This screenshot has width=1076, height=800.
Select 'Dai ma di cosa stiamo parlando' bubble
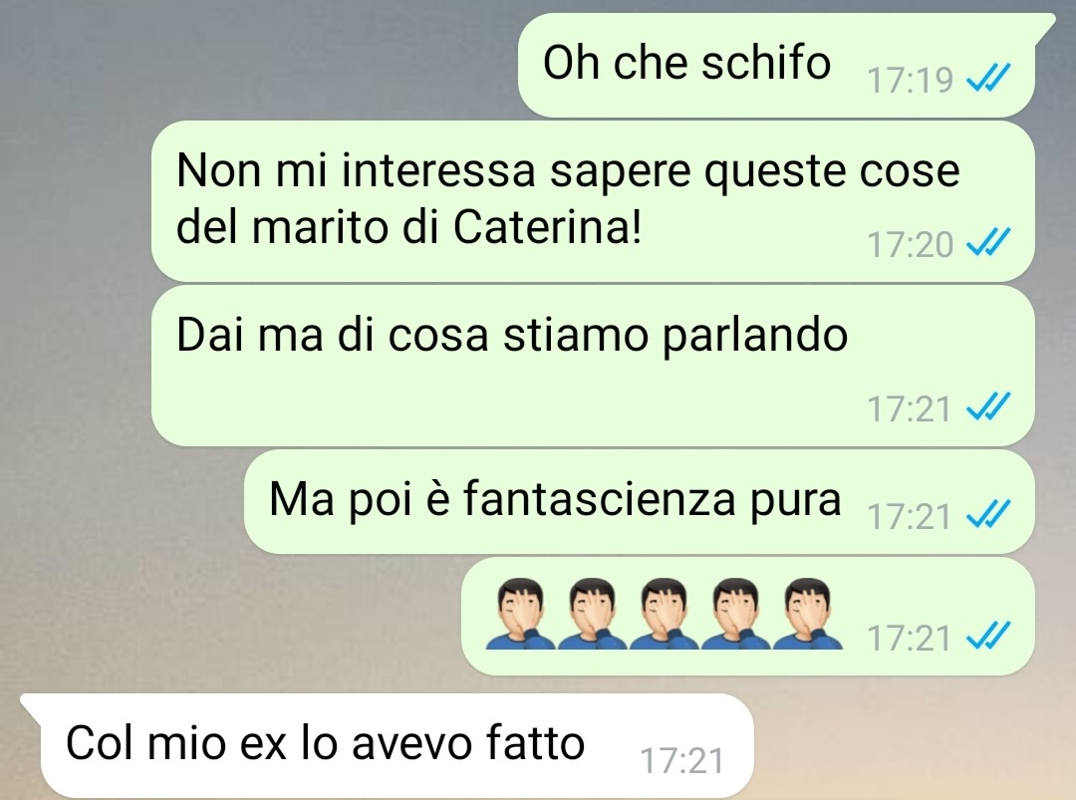pos(593,366)
